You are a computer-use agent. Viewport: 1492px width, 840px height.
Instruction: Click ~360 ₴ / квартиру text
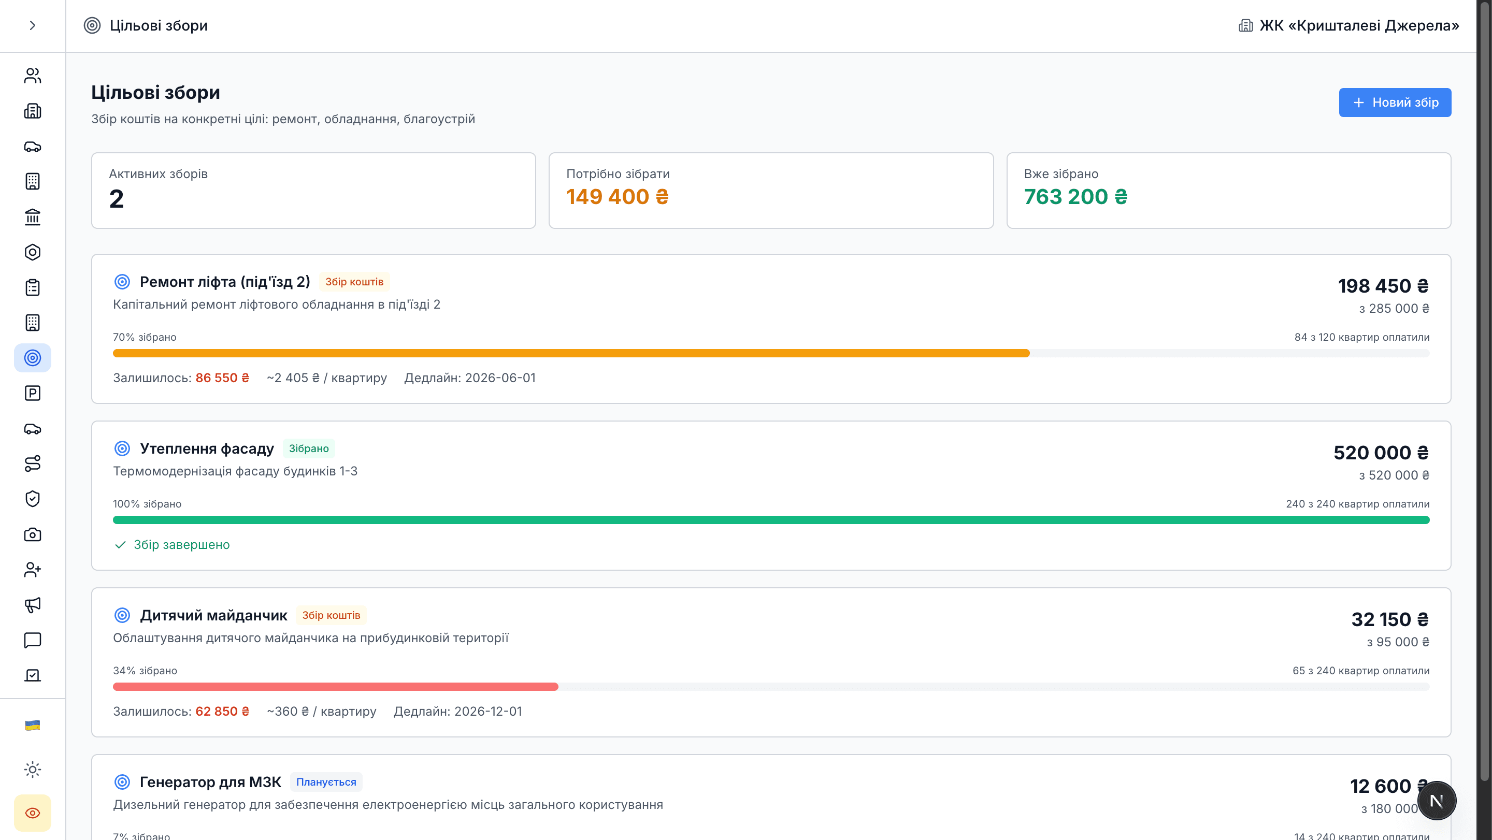point(321,712)
